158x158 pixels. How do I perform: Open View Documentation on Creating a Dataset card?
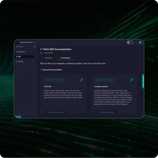coord(106,112)
